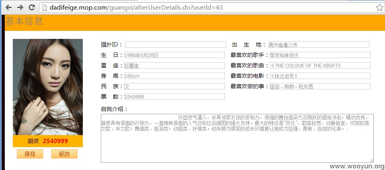This screenshot has height=170, width=385.
Task: Click the 出生地 field with 贵州省遵义市
Action: coord(319,45)
